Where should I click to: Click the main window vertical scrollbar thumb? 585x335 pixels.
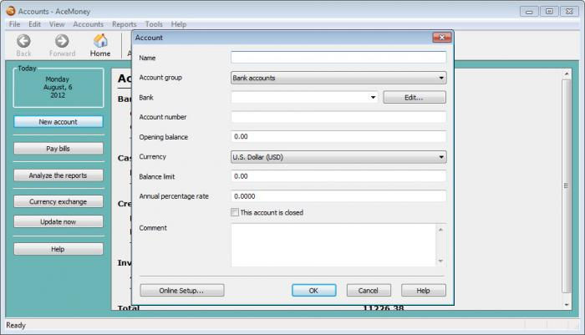point(567,185)
